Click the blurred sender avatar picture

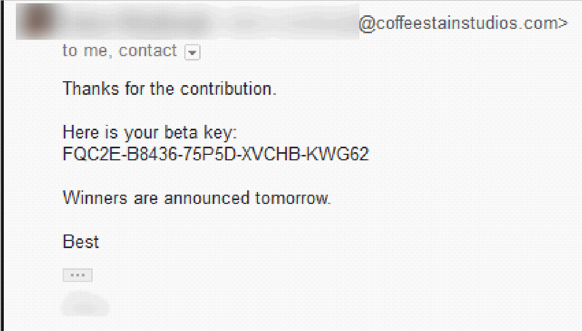37,21
